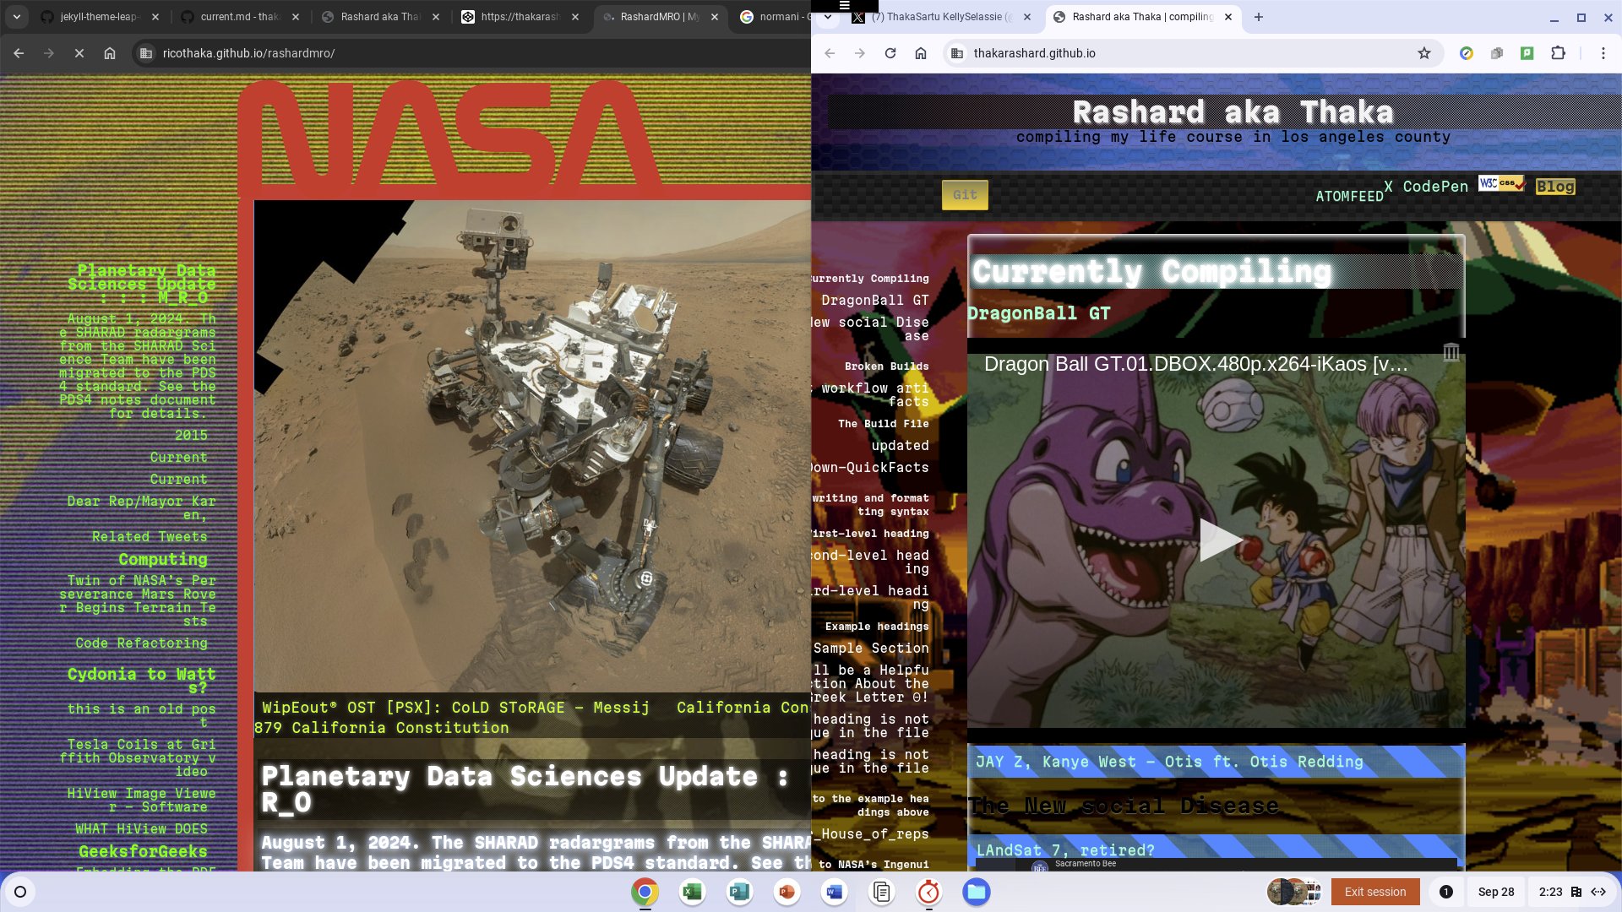
Task: Click the W3C CSS validation badge
Action: [x=1501, y=183]
